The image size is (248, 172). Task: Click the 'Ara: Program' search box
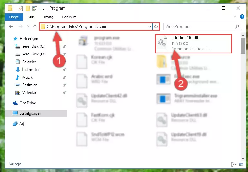point(202,26)
